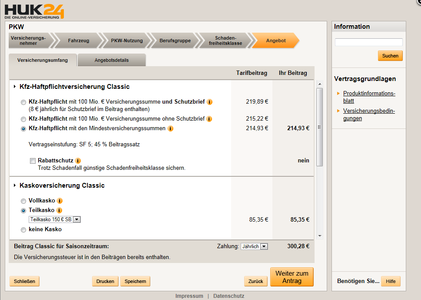Choose the keine Kasko option
This screenshot has height=300, width=421.
23,229
